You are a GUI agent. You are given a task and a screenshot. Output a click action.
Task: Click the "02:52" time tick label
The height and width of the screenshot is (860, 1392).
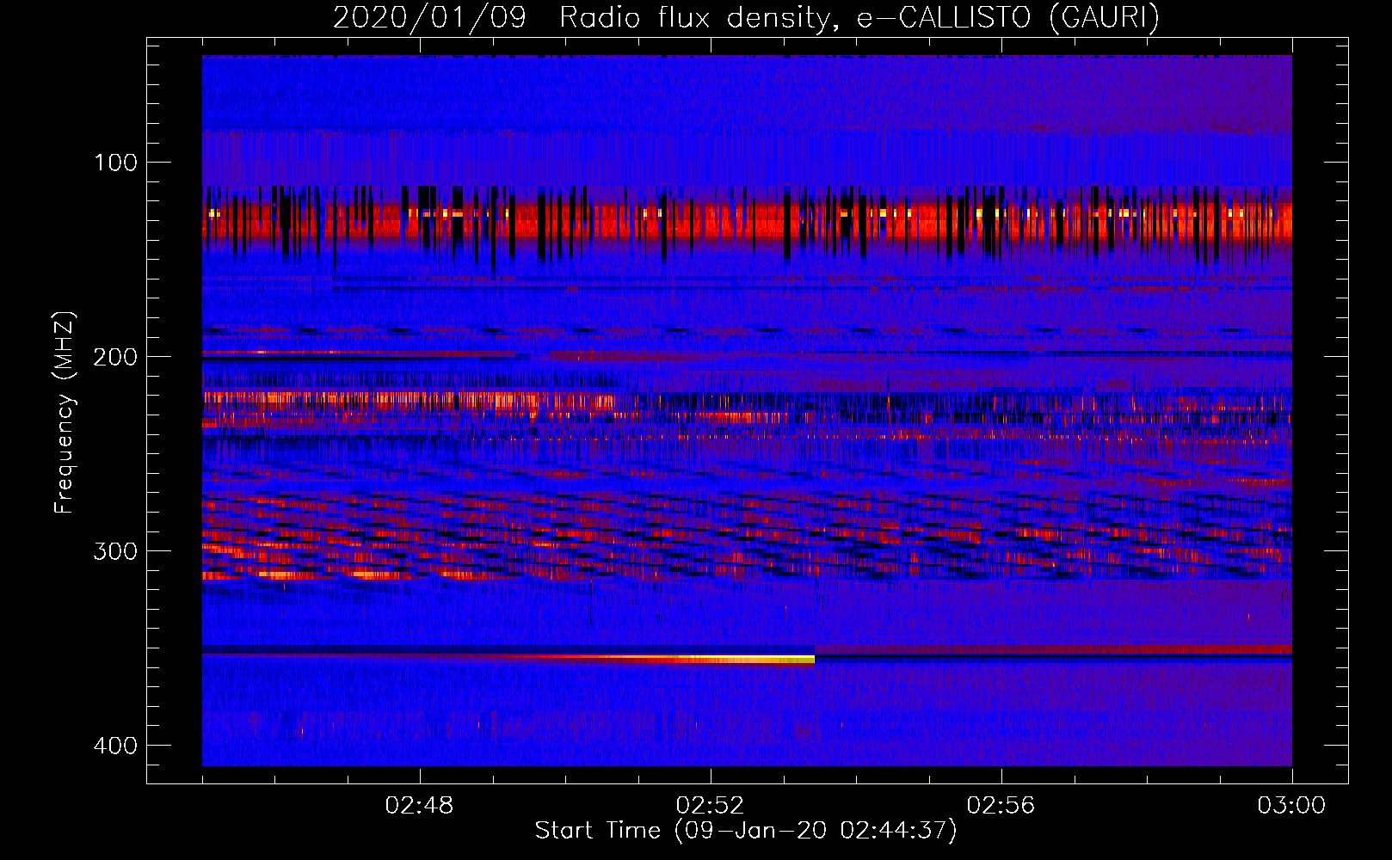click(711, 806)
